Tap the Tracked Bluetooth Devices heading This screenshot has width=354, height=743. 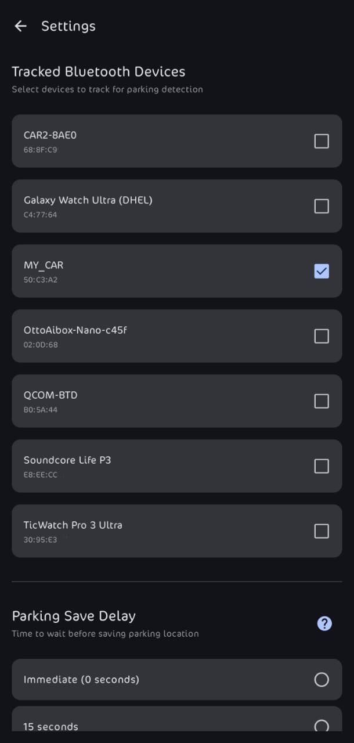(x=99, y=71)
